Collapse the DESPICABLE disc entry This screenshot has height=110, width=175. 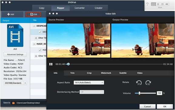pos(34,26)
